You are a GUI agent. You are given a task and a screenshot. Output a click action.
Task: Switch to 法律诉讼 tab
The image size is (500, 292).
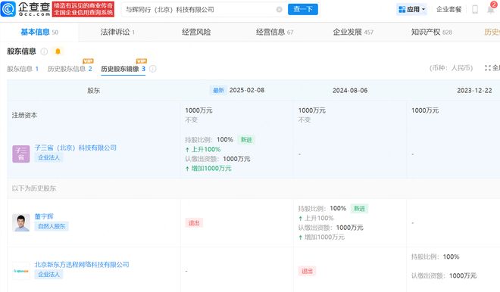[x=117, y=33]
